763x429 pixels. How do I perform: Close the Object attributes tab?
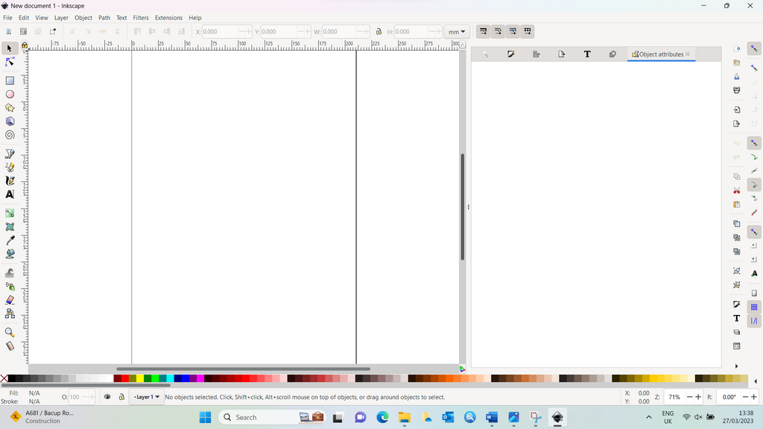tap(688, 54)
